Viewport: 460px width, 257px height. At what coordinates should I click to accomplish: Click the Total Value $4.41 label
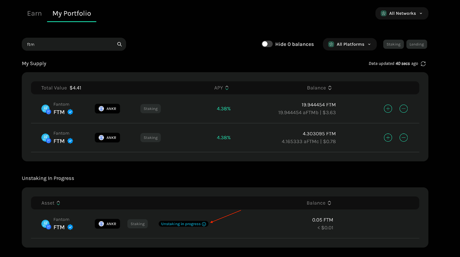click(x=61, y=88)
